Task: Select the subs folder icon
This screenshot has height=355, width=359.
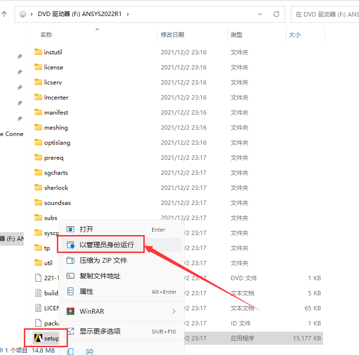Action: click(38, 218)
